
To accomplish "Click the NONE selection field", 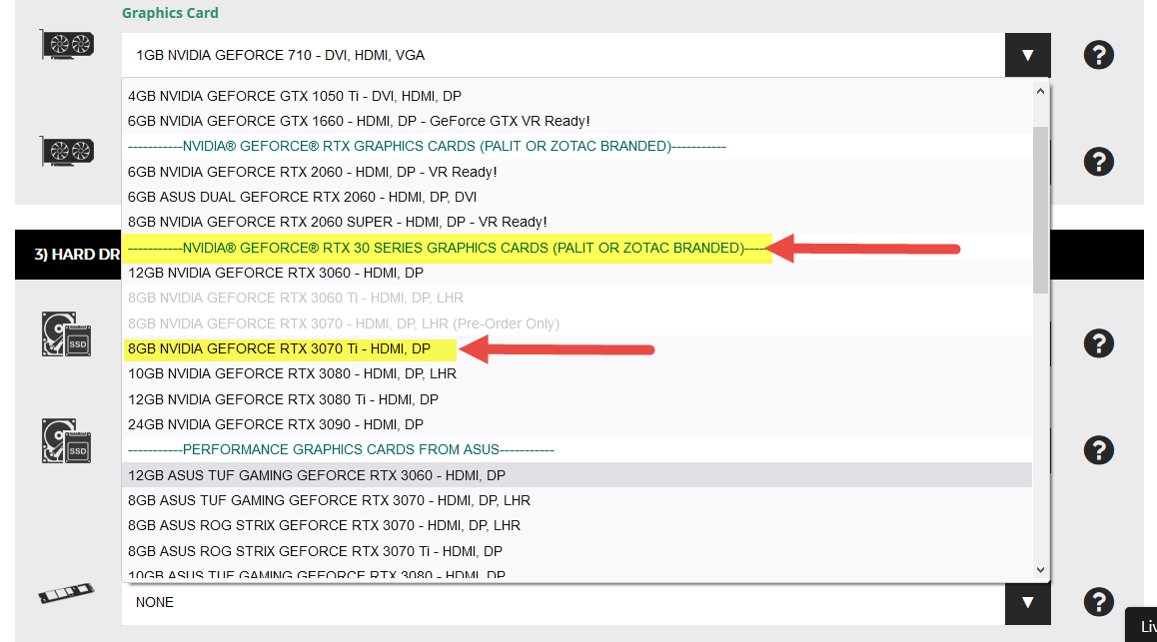I will pyautogui.click(x=563, y=603).
